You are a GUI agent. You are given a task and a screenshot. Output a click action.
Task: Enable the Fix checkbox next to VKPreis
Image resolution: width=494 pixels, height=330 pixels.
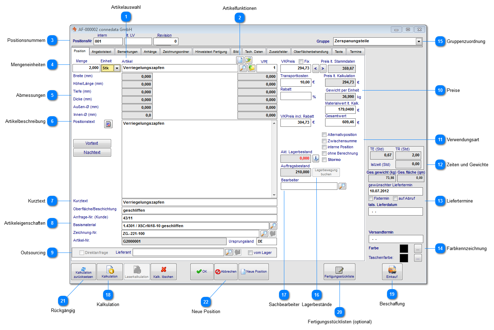click(301, 61)
